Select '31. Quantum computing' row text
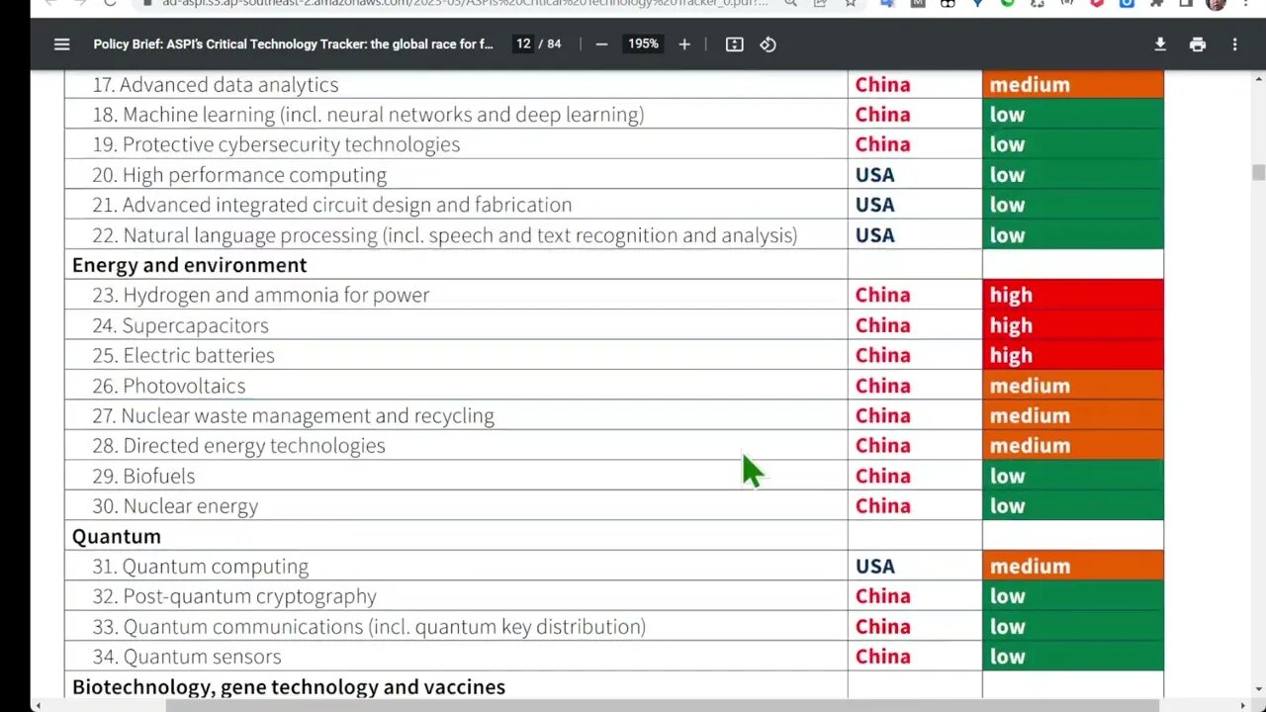Image resolution: width=1266 pixels, height=712 pixels. click(x=200, y=567)
